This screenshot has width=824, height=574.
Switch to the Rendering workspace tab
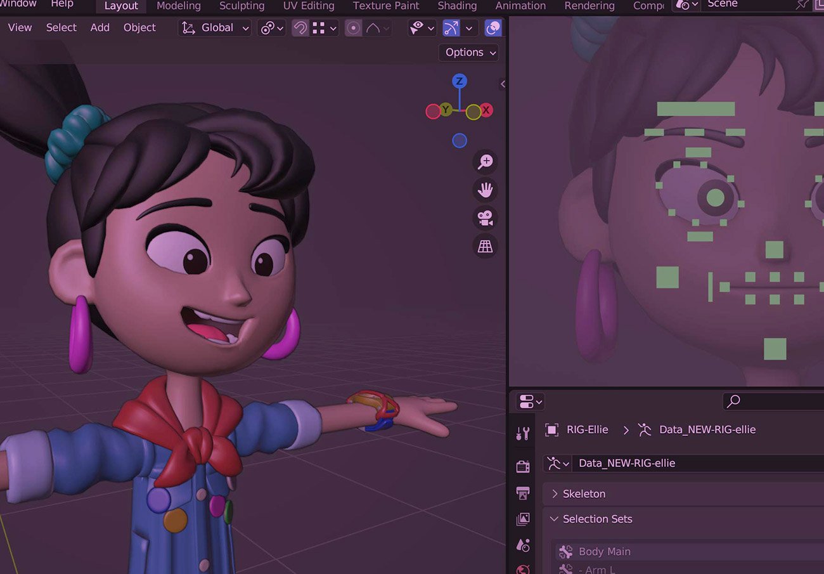589,6
